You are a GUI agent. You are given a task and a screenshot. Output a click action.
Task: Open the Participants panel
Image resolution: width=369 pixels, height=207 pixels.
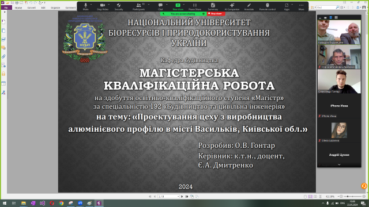pyautogui.click(x=138, y=6)
